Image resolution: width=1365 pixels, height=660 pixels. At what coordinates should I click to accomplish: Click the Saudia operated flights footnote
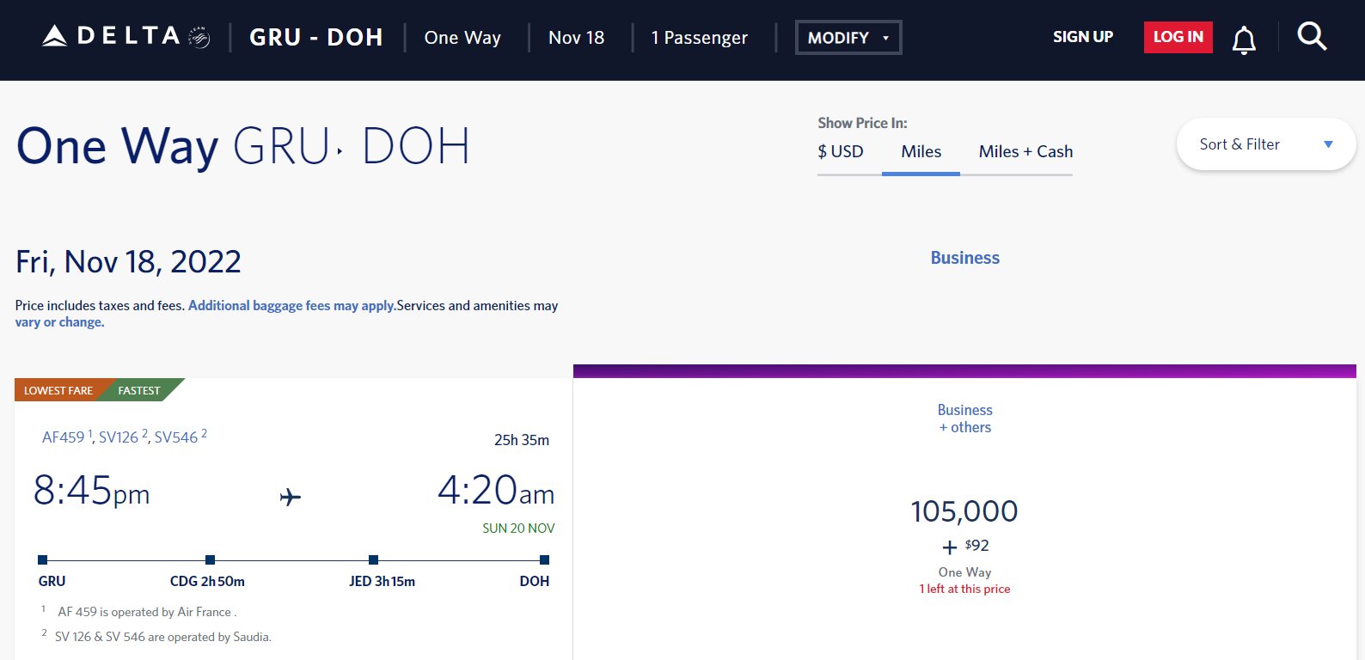pyautogui.click(x=162, y=637)
